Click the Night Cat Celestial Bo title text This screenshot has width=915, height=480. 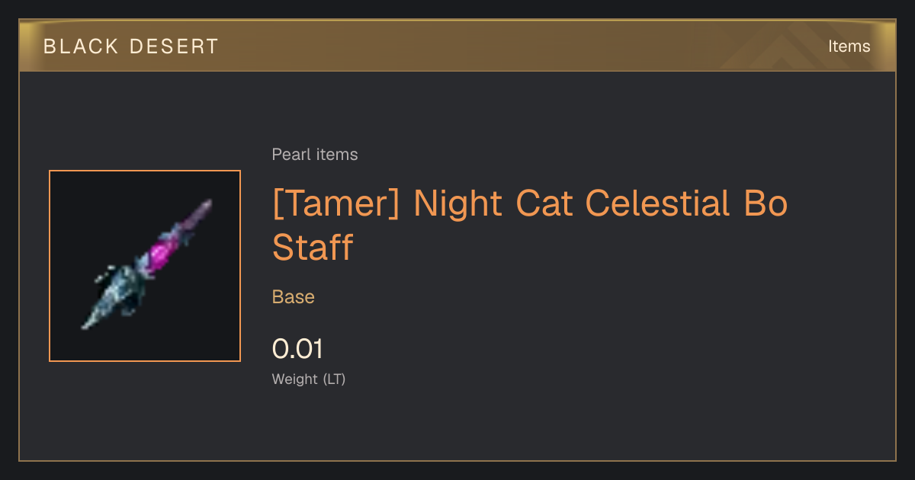600,203
